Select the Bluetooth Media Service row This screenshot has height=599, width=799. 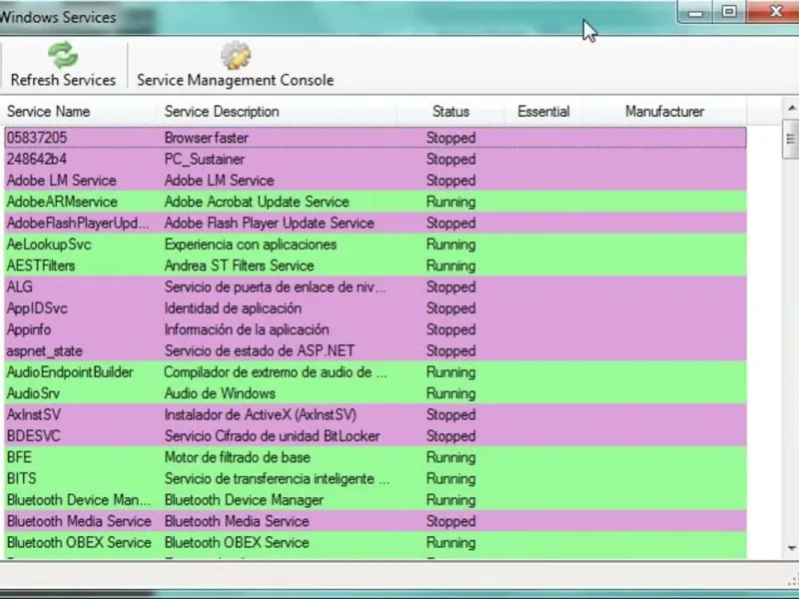(376, 521)
